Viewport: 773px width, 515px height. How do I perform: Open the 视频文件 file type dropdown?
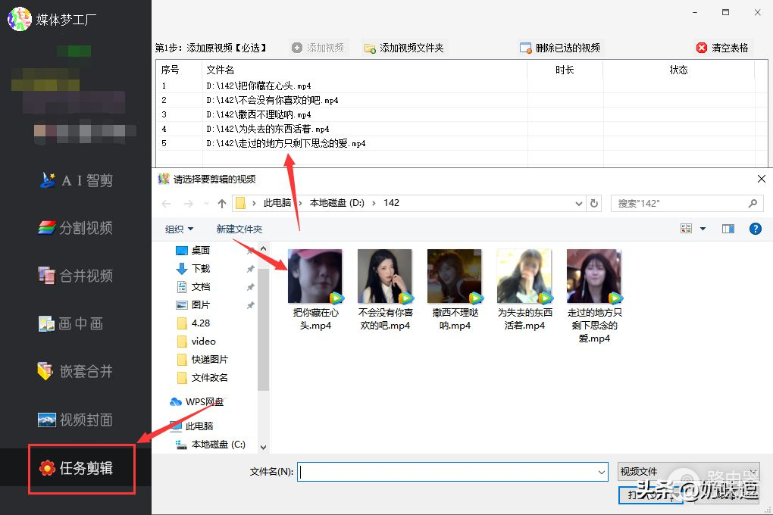click(688, 471)
